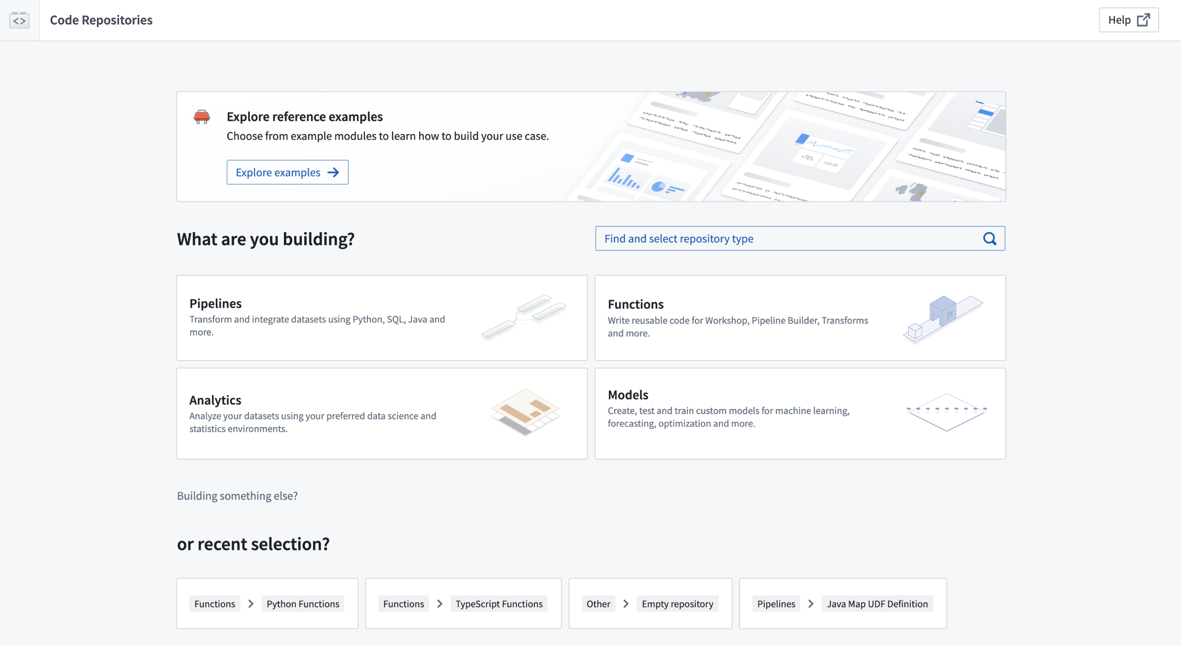
Task: Click the Functions cube illustration
Action: coord(942,319)
